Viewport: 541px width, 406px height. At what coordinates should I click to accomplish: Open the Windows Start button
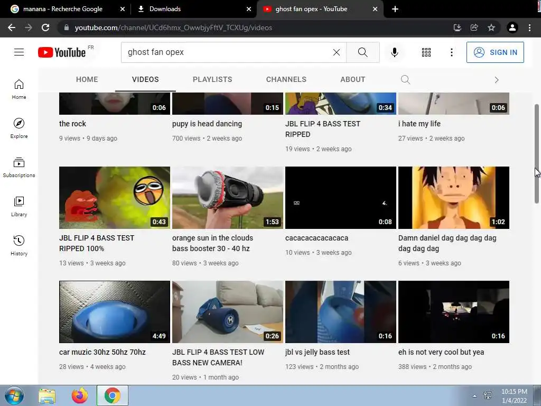pos(14,395)
